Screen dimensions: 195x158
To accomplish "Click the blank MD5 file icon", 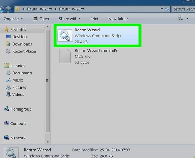I will click(x=65, y=56).
